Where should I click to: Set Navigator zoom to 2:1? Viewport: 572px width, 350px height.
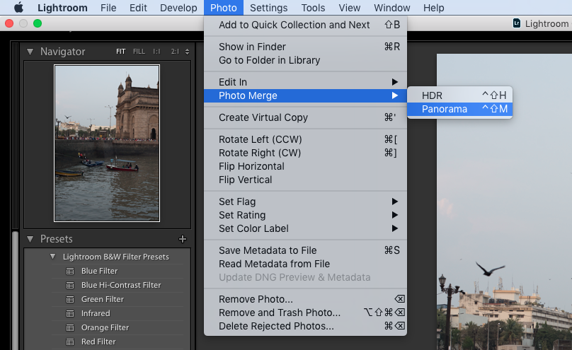point(175,52)
